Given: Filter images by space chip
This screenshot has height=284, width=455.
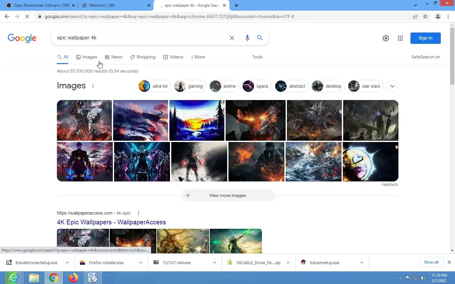Looking at the screenshot, I should [257, 86].
